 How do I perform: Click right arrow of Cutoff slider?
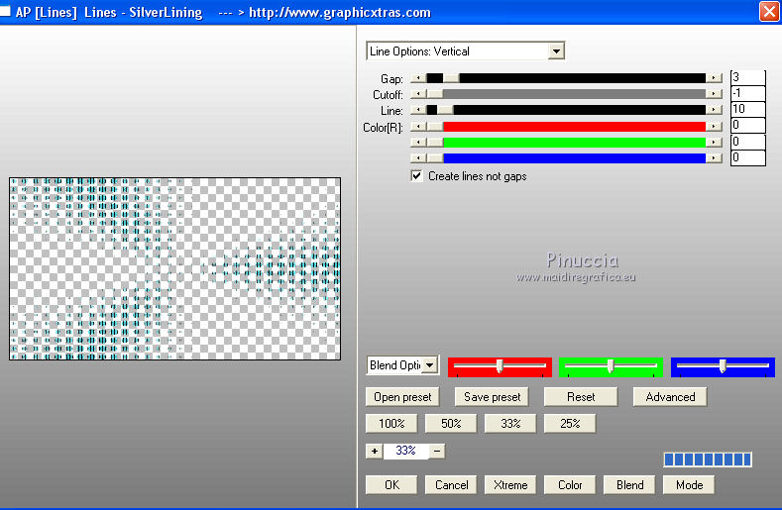714,94
